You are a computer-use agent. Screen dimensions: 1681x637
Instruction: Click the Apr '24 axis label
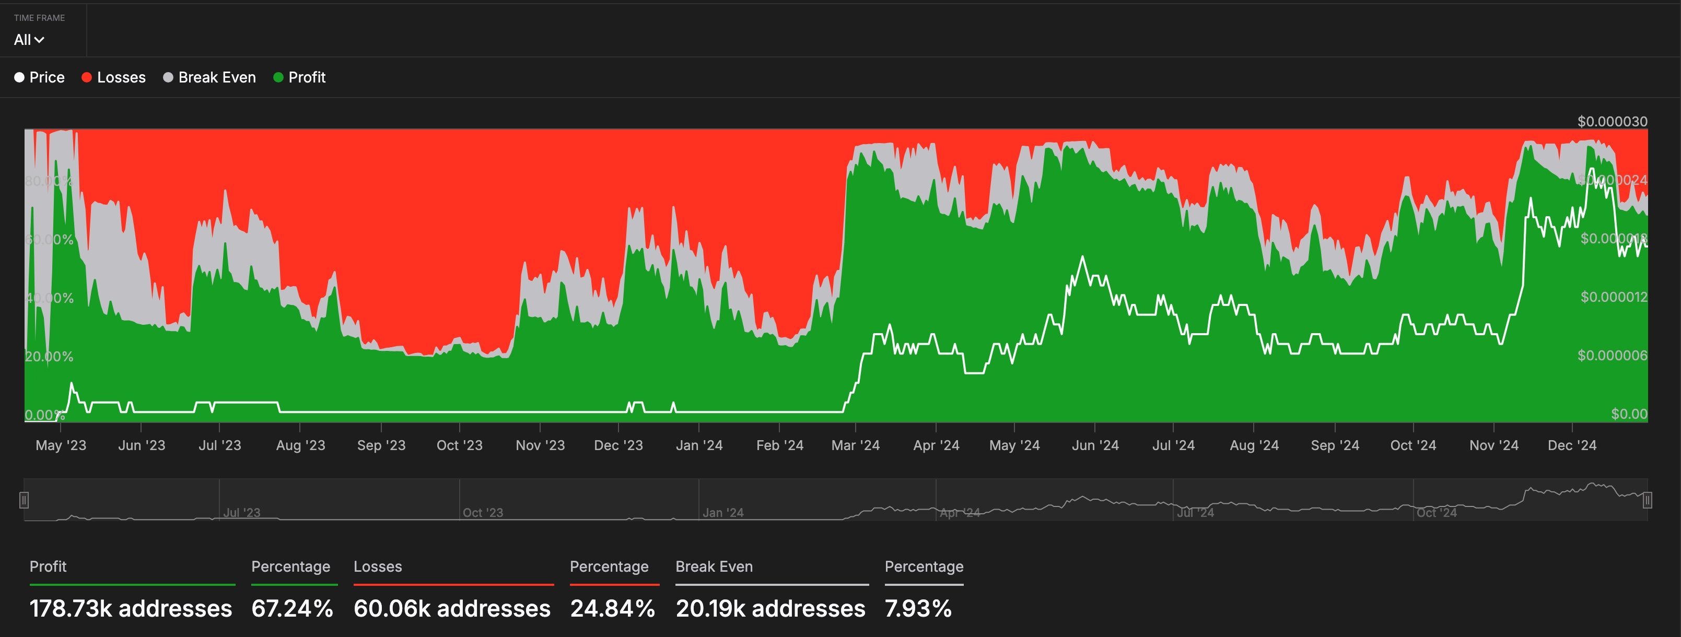click(937, 445)
